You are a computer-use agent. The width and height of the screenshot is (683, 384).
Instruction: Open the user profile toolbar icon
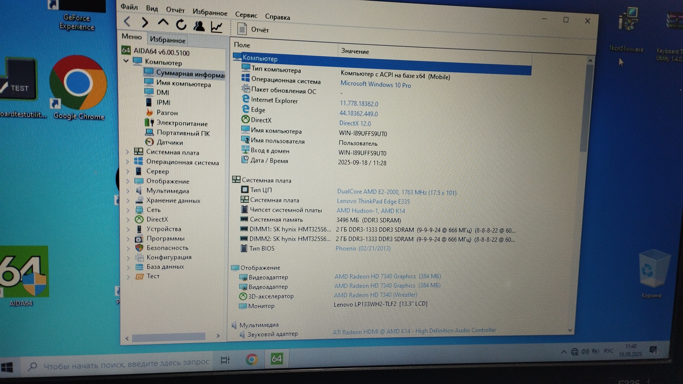tap(199, 26)
